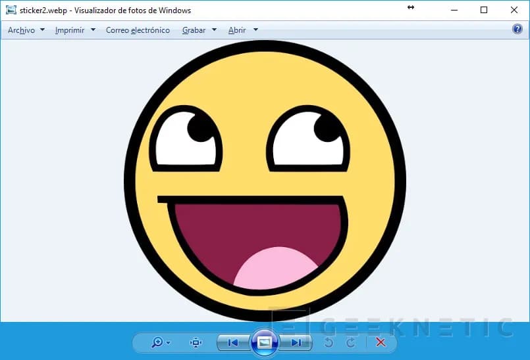This screenshot has height=360, width=530.
Task: Open the Grabar menu
Action: point(194,30)
